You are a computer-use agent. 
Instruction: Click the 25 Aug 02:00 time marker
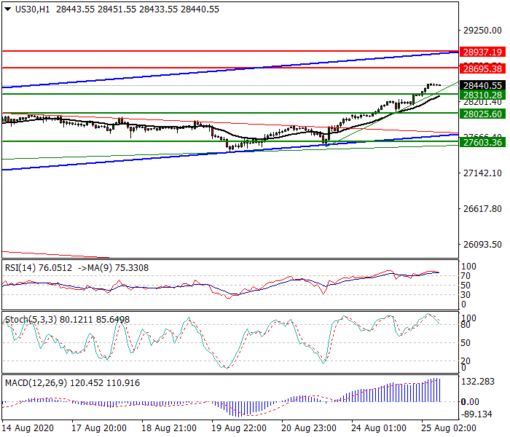449,428
